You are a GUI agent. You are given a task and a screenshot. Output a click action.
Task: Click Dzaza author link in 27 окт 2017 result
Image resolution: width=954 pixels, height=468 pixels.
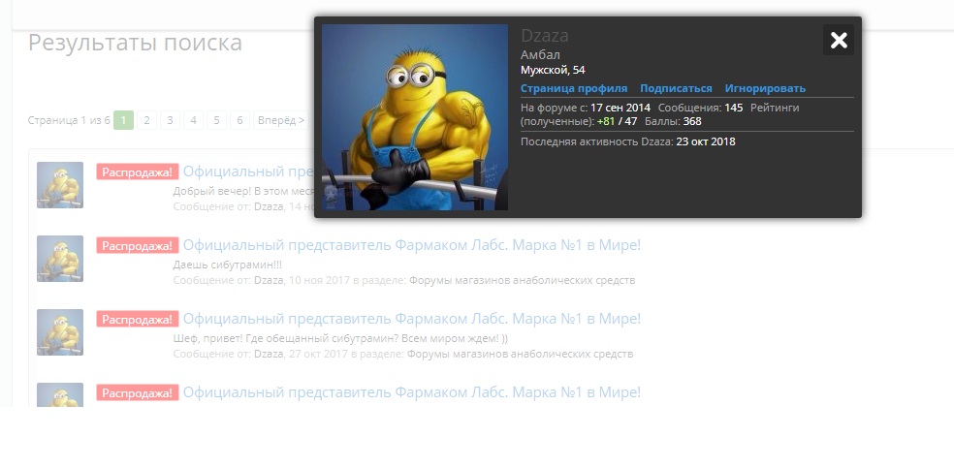click(269, 354)
